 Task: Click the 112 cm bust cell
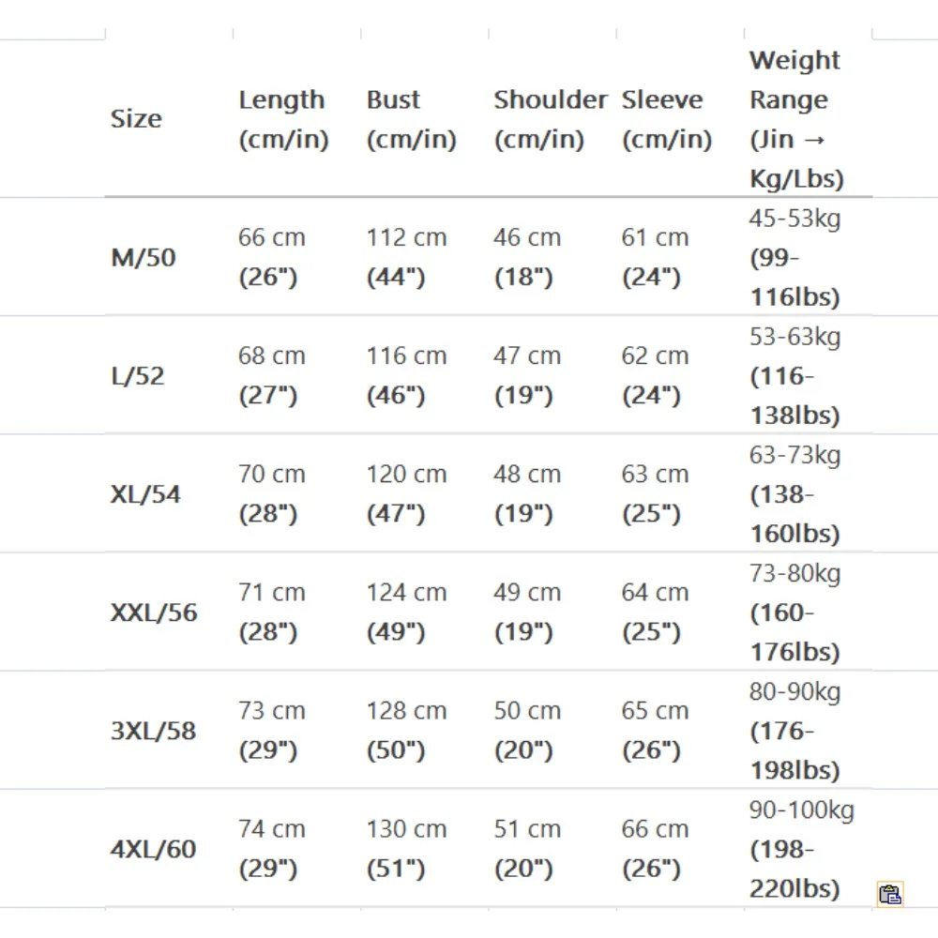point(406,257)
